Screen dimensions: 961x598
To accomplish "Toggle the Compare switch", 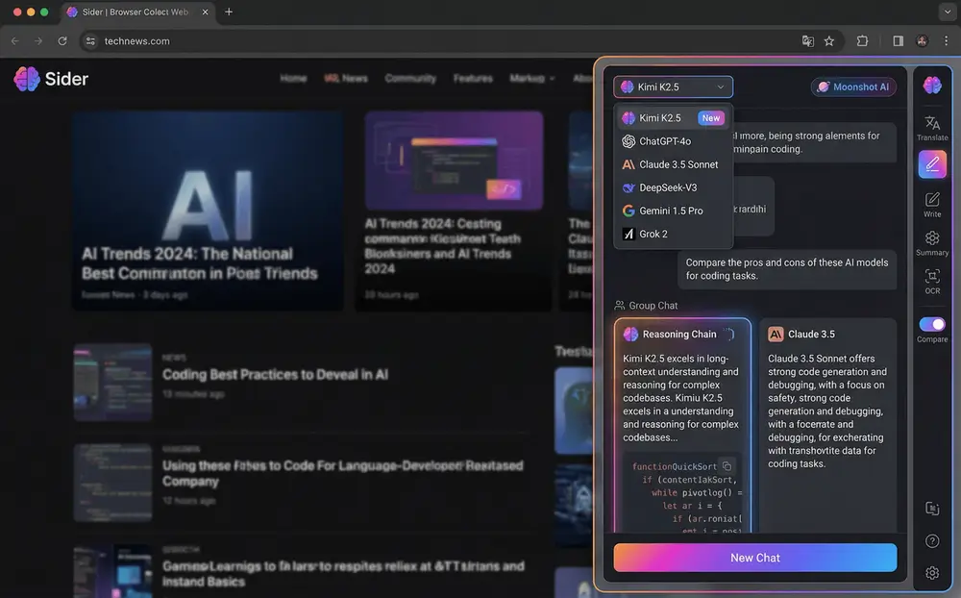I will [932, 324].
